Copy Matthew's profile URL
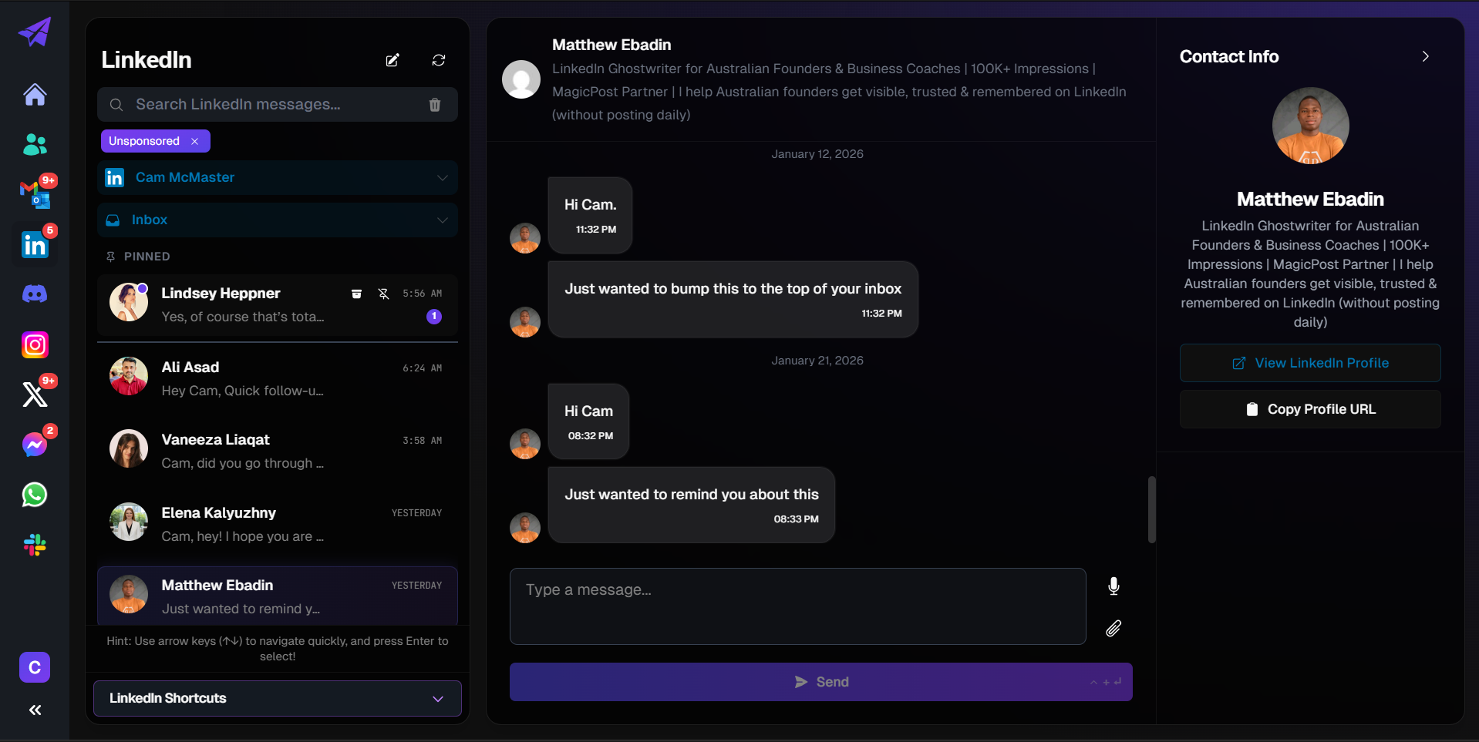Viewport: 1479px width, 742px height. (1309, 408)
